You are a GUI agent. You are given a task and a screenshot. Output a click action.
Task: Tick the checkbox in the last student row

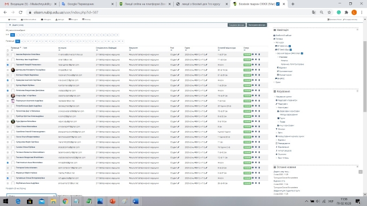point(7,183)
